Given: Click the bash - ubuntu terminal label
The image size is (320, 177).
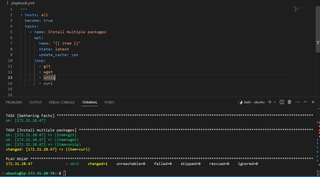Looking at the screenshot, I should (x=254, y=102).
